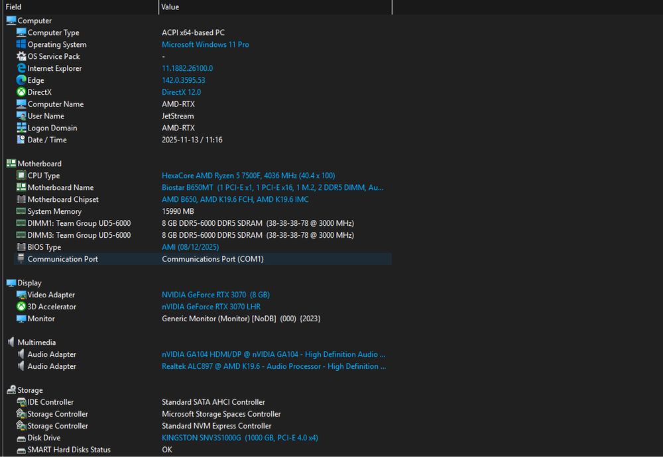Open the AMI (08/12/2025) BIOS link
This screenshot has height=457, width=663.
pyautogui.click(x=190, y=247)
